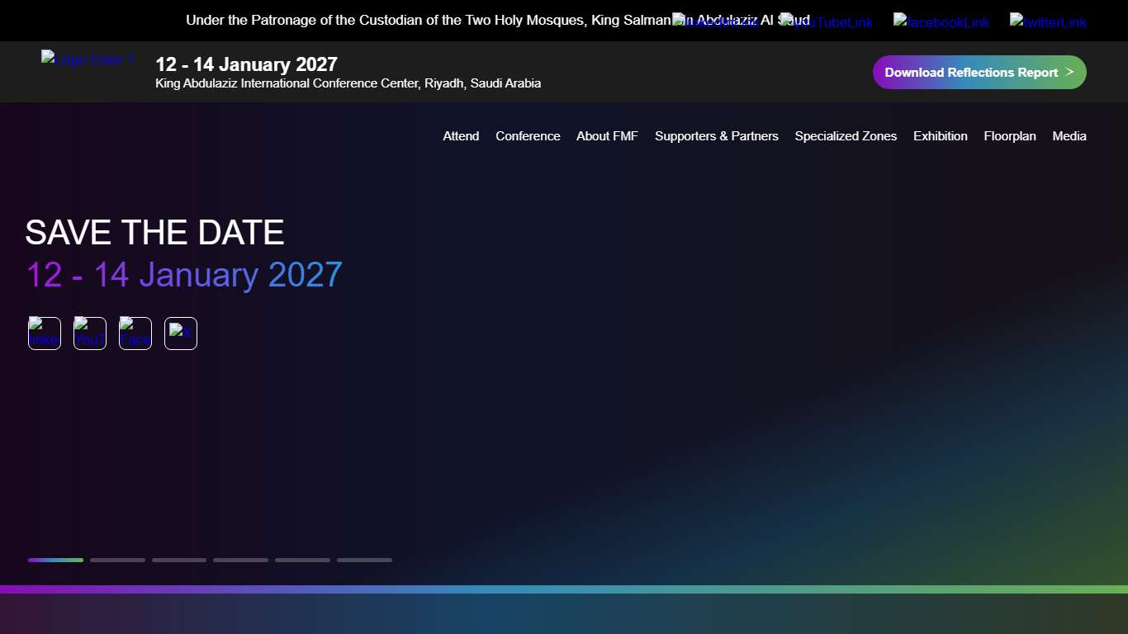Activate the third carousel slide indicator
The image size is (1128, 634).
pos(178,560)
